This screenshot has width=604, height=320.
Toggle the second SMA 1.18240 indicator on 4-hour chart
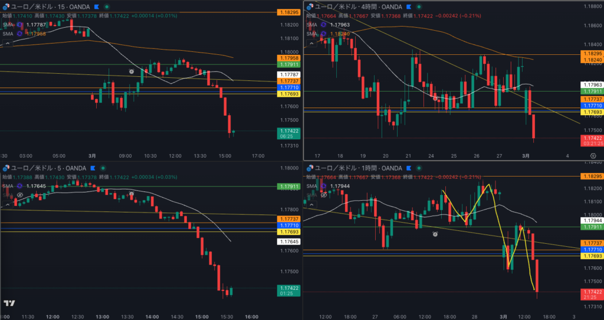(323, 34)
